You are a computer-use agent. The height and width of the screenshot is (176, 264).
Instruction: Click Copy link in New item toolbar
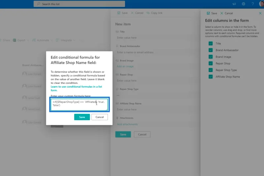tap(154, 13)
